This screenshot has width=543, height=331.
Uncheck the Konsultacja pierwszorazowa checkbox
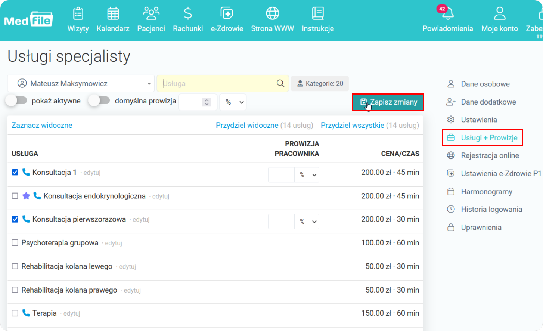click(x=15, y=219)
